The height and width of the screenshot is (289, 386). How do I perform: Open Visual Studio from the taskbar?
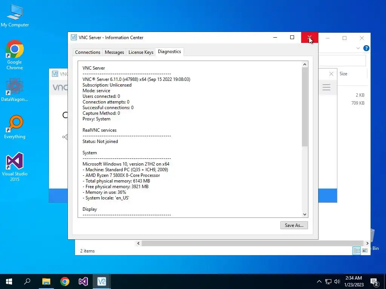(83, 281)
